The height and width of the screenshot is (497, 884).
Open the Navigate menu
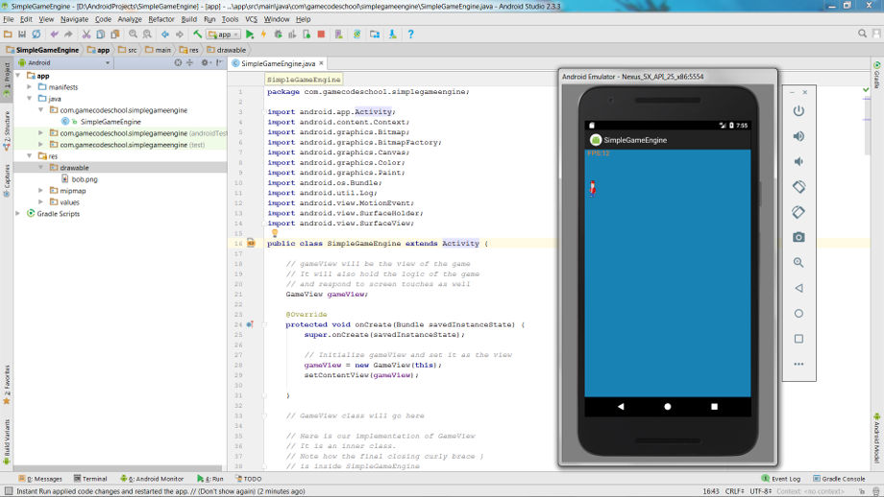[74, 19]
